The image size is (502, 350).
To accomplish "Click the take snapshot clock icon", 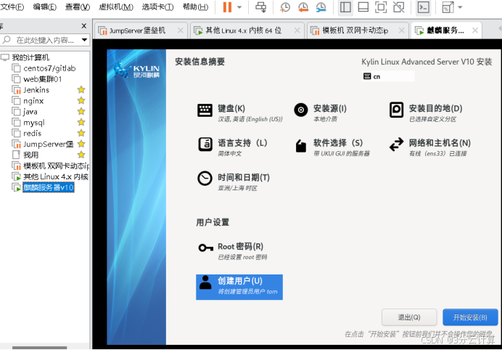I will pyautogui.click(x=285, y=7).
